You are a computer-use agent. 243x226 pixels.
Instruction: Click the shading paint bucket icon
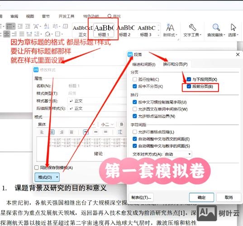(x=48, y=34)
